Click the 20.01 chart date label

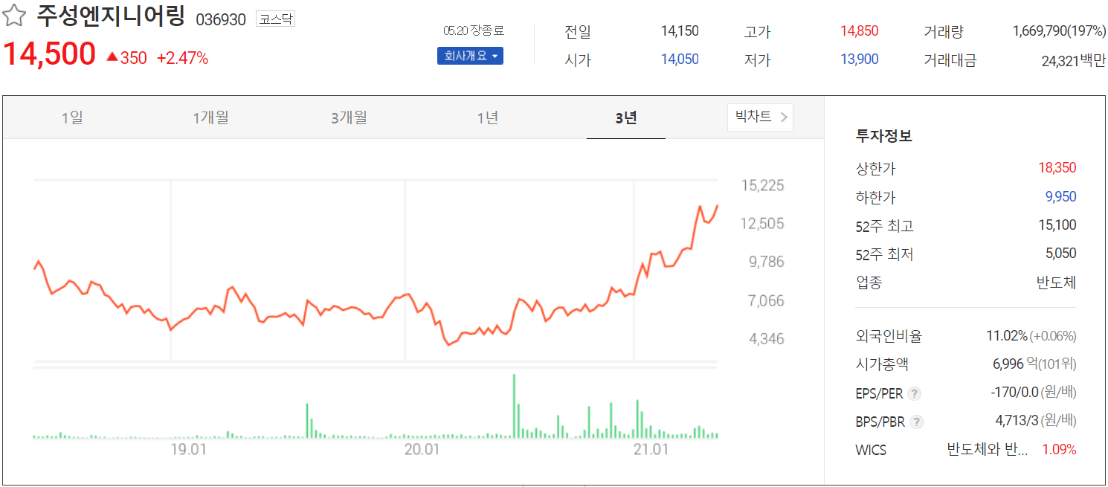[x=422, y=450]
